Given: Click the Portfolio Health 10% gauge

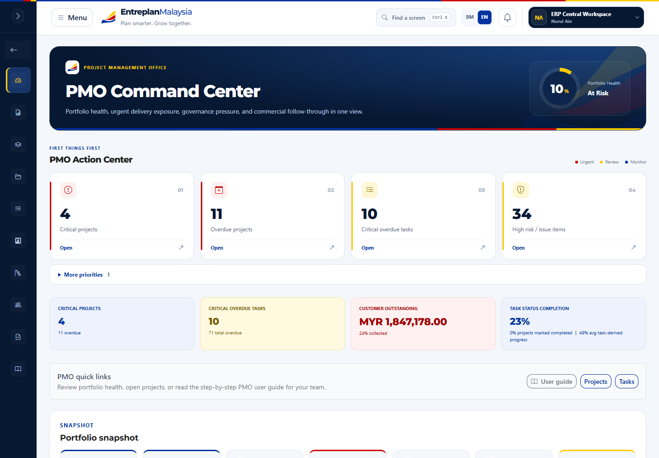Looking at the screenshot, I should (559, 88).
